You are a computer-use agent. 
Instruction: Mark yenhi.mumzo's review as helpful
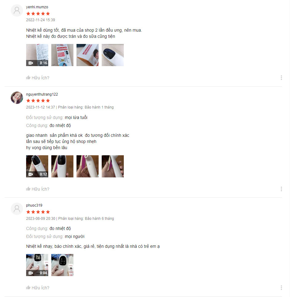point(38,78)
